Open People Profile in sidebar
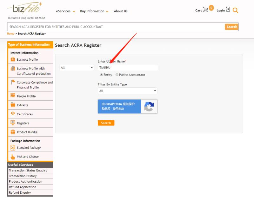Screen dimensions: 254x201 click(x=26, y=96)
